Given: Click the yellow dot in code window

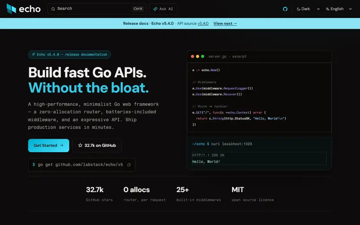Looking at the screenshot, I should [198, 56].
